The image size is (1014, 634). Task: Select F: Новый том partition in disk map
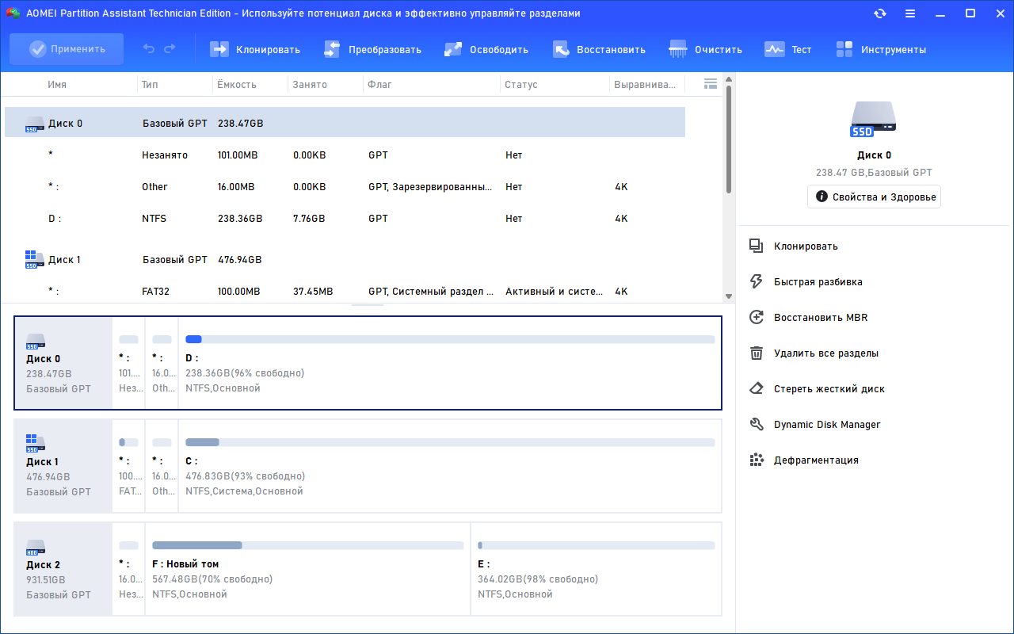click(x=307, y=569)
